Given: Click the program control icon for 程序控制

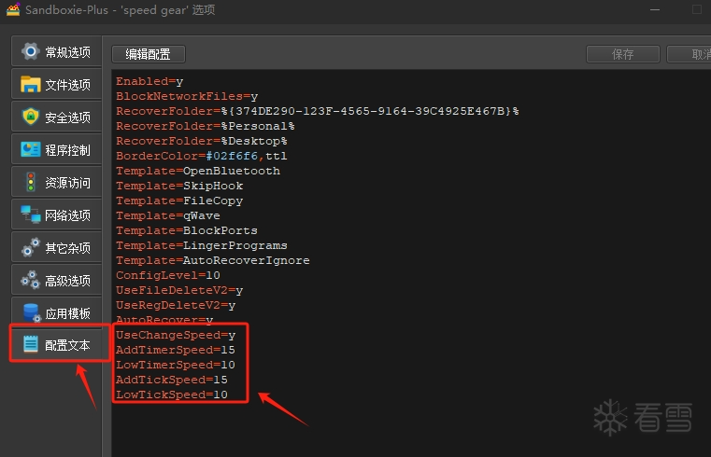Looking at the screenshot, I should coord(31,149).
